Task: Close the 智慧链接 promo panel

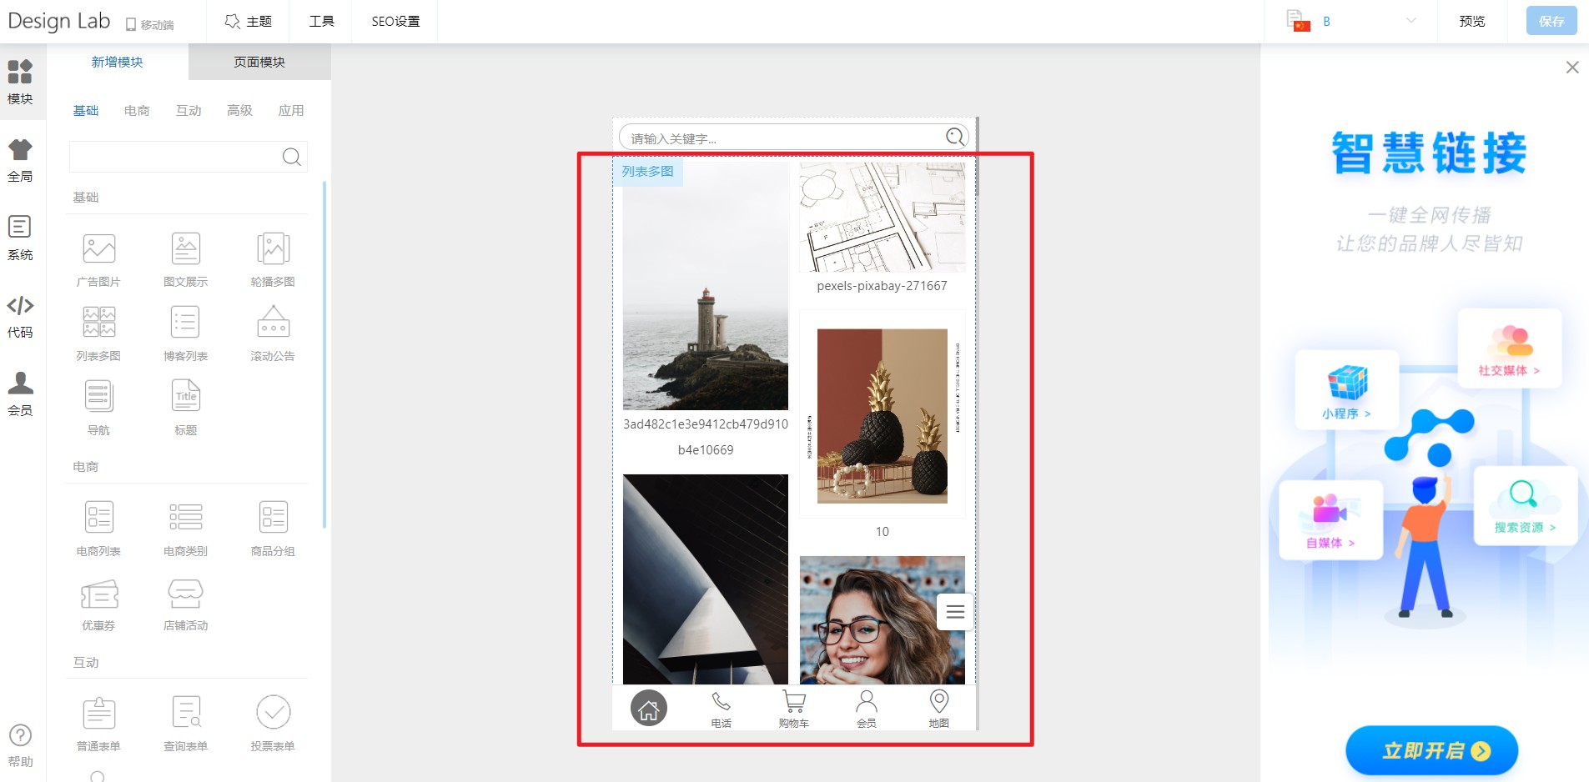Action: [1572, 68]
